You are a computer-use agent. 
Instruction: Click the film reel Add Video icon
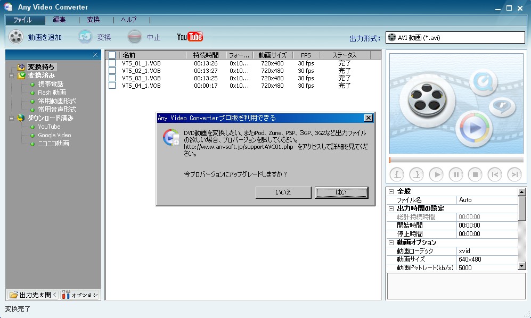click(x=16, y=37)
